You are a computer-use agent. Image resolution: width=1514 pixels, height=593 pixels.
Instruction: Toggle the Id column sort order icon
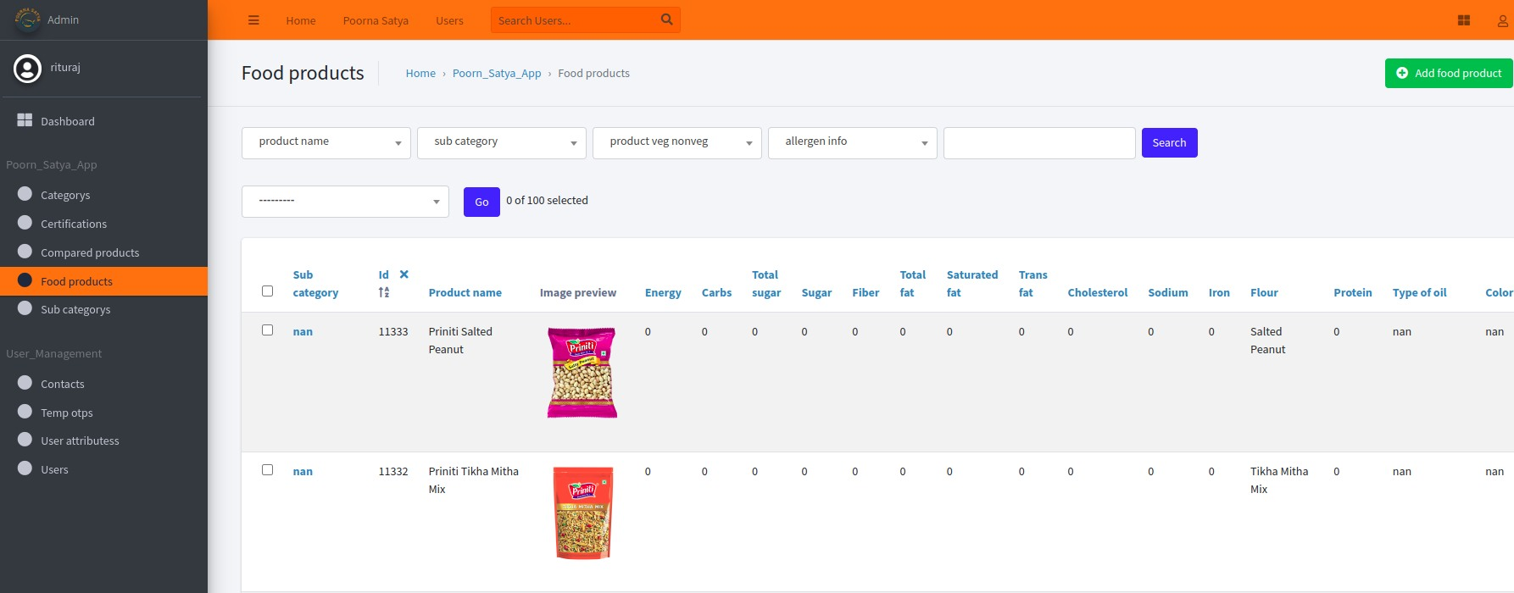[384, 292]
